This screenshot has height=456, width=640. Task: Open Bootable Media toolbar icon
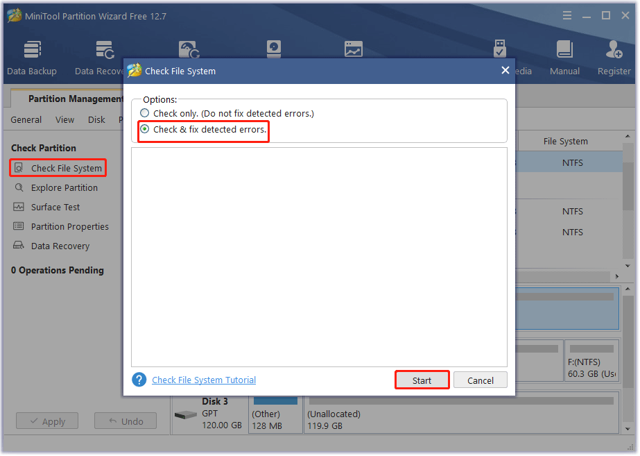(x=500, y=49)
